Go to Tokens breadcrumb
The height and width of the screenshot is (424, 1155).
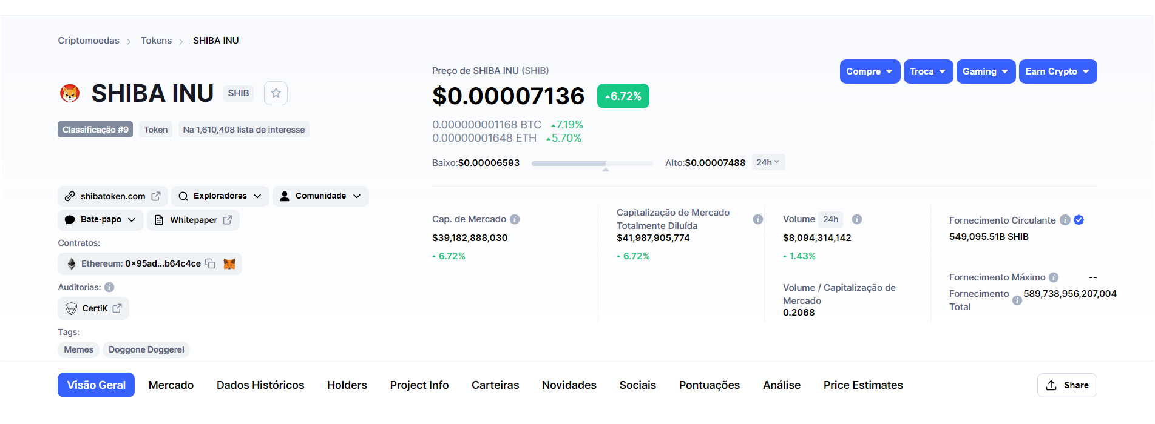[157, 41]
